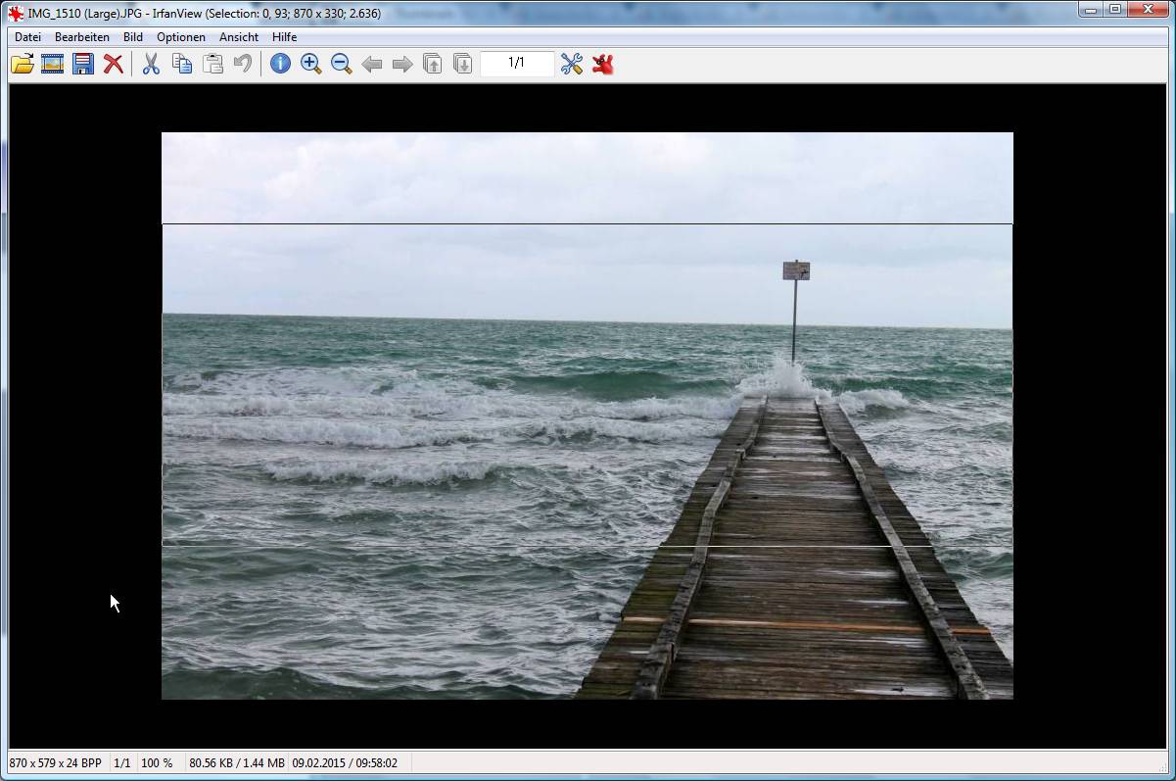Click the Open file folder icon
Image resolution: width=1176 pixels, height=781 pixels.
click(22, 64)
